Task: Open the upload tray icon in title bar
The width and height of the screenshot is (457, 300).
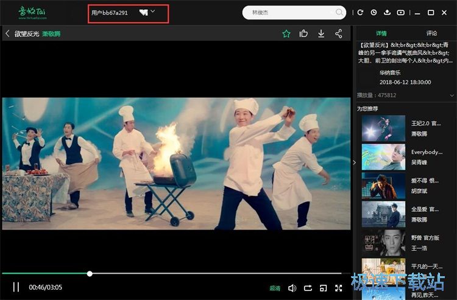Action: click(x=387, y=12)
